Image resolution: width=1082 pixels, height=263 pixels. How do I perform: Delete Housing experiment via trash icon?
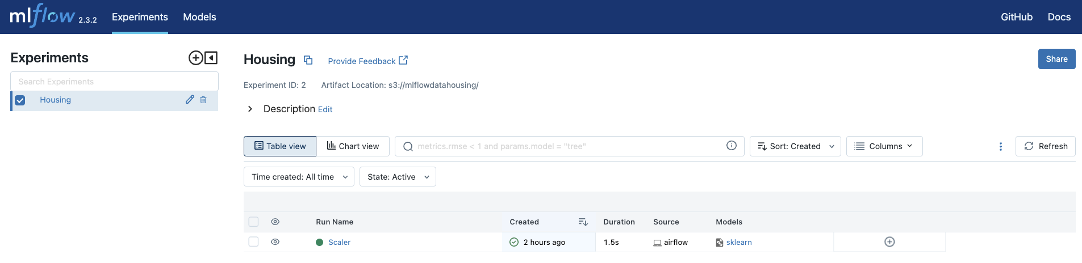203,100
